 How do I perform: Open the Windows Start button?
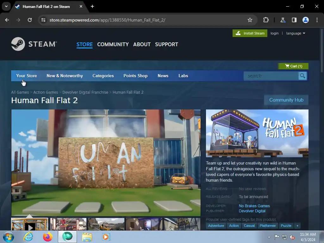9,237
